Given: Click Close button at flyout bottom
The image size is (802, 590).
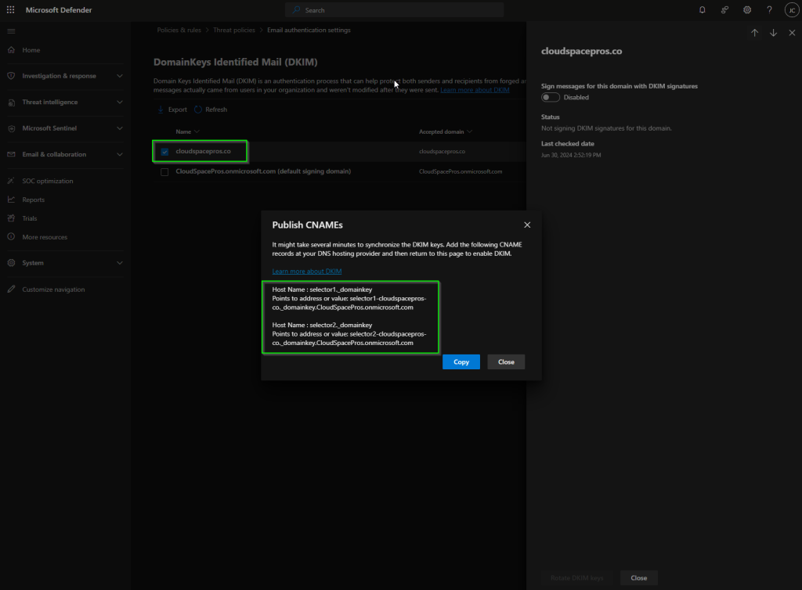Looking at the screenshot, I should click(639, 577).
